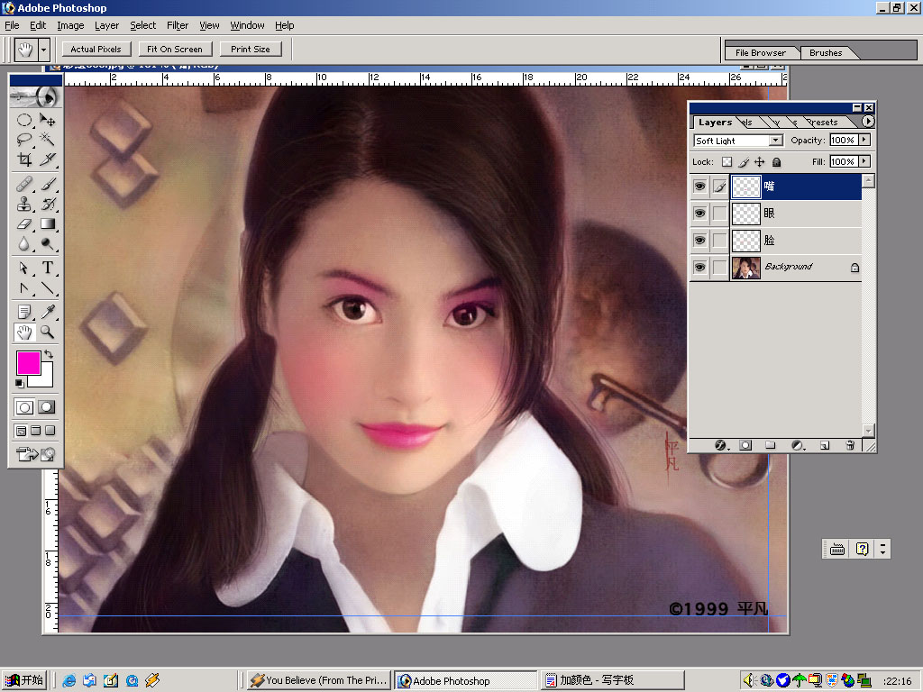Hide the 嘴 layer via eye icon
The image size is (923, 692).
pos(699,187)
